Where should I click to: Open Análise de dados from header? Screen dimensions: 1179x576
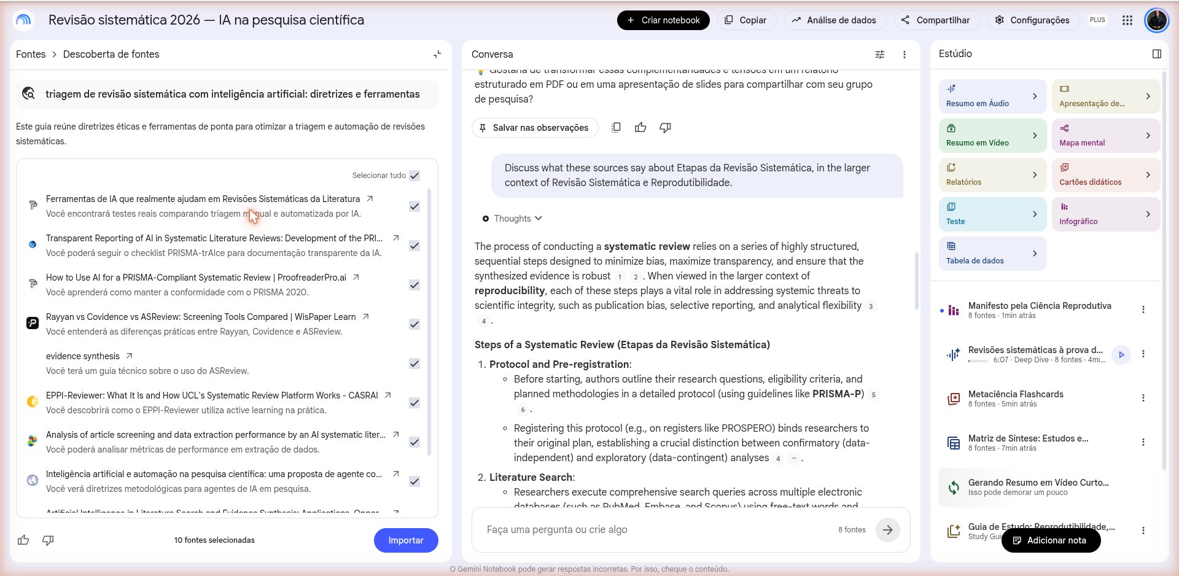(x=835, y=20)
